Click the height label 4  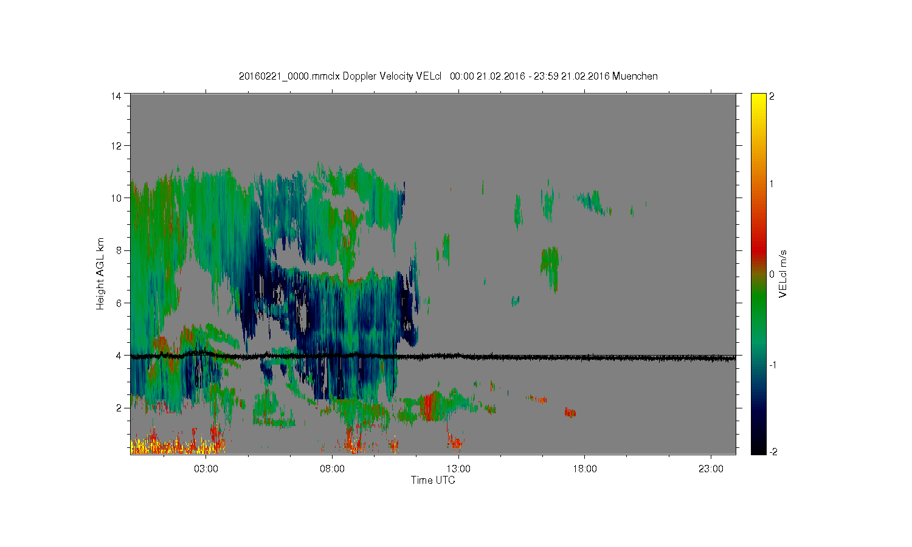(119, 355)
